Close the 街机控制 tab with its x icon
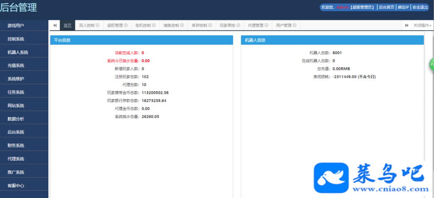 (154, 25)
